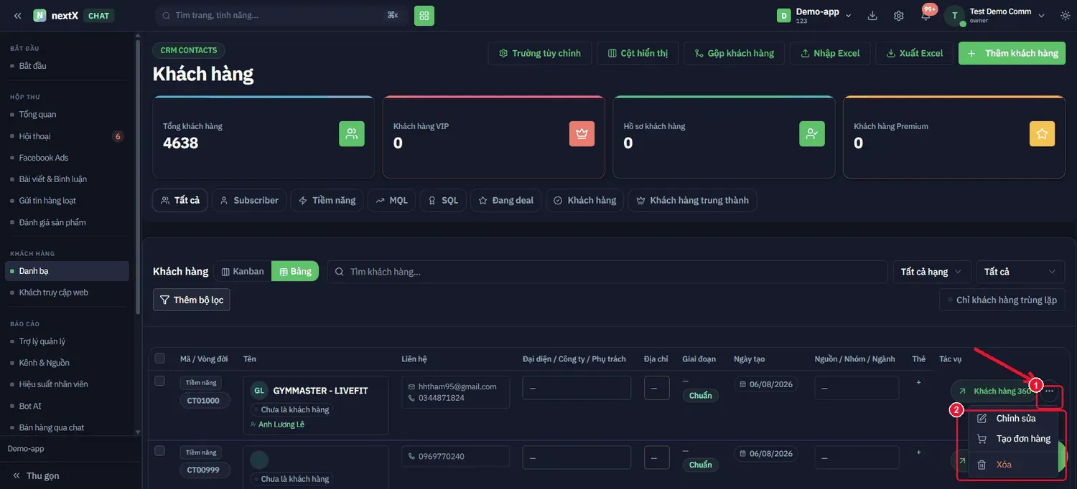Click the download icon in the top bar

[x=873, y=15]
